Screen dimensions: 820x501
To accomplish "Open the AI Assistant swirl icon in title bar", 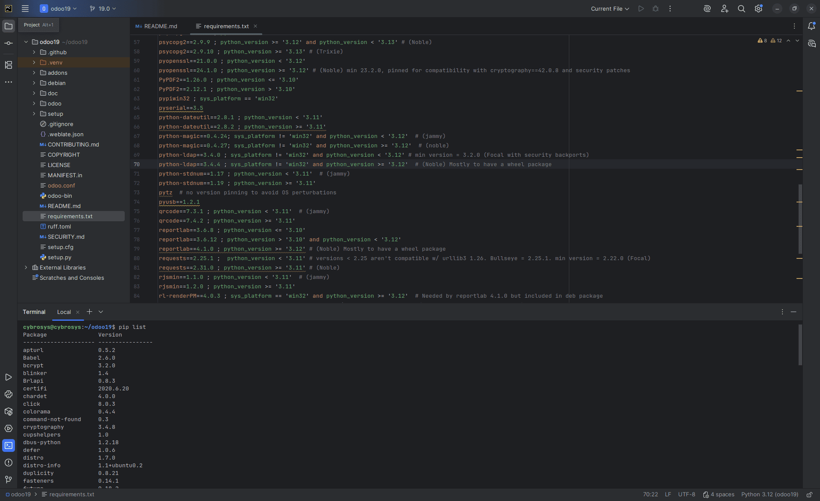I will (x=707, y=9).
